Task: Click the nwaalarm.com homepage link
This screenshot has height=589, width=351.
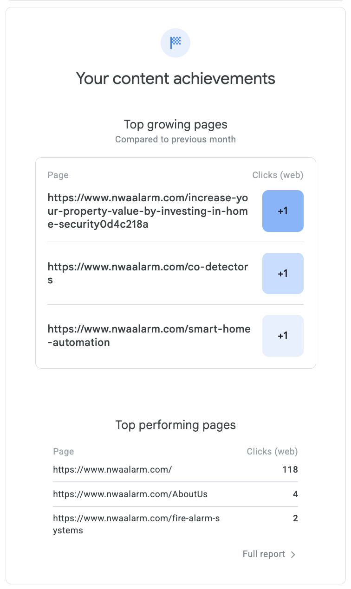Action: coord(112,469)
